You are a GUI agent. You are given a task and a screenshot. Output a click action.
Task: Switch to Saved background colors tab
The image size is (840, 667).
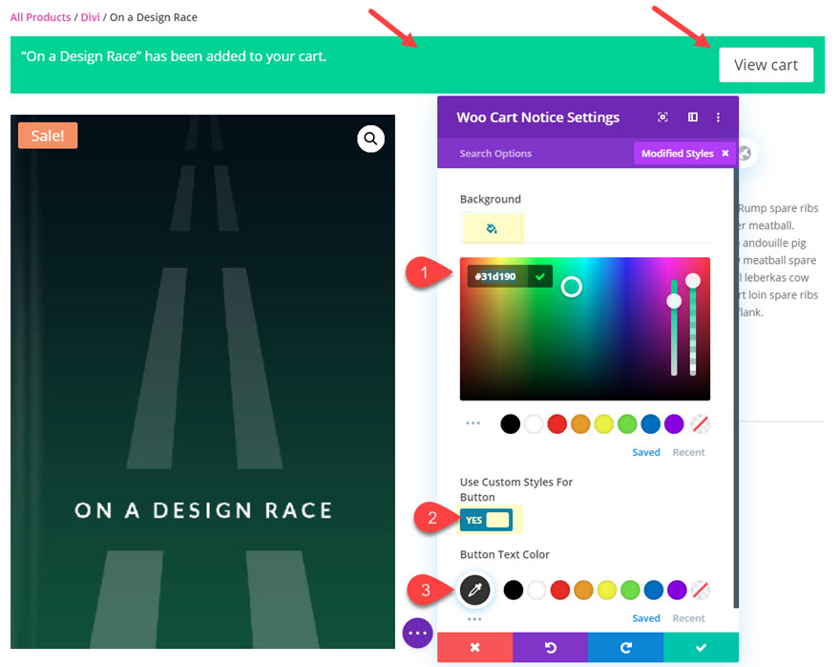(646, 452)
